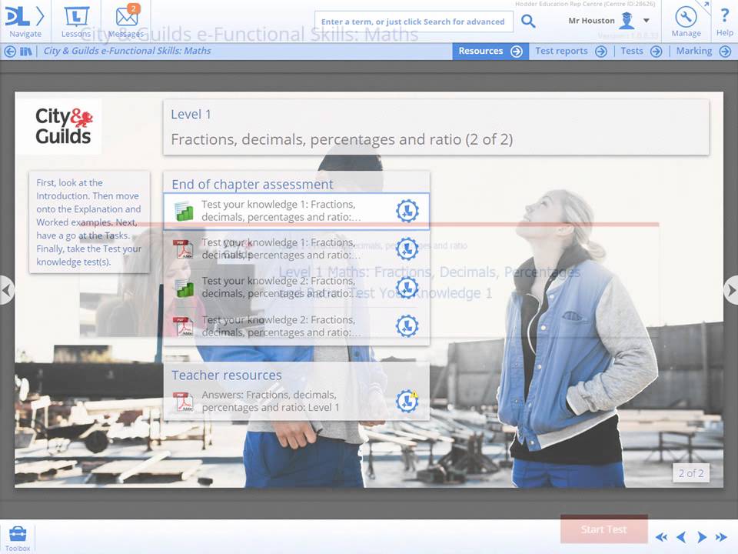738x554 pixels.
Task: Go forward one page bottom arrow
Action: tap(701, 537)
